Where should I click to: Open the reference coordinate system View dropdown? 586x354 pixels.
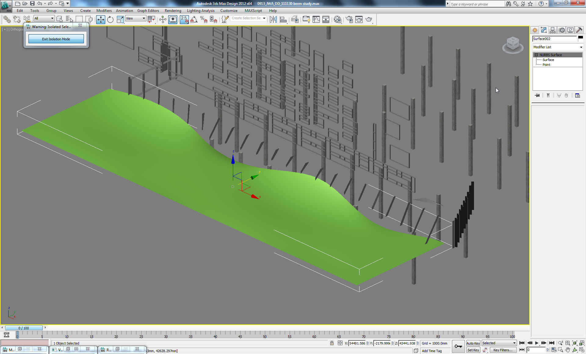click(x=136, y=18)
